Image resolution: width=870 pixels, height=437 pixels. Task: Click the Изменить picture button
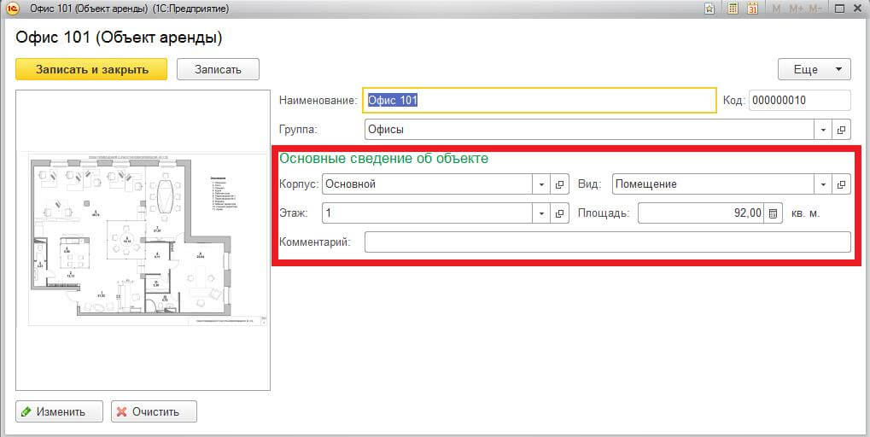(x=60, y=411)
